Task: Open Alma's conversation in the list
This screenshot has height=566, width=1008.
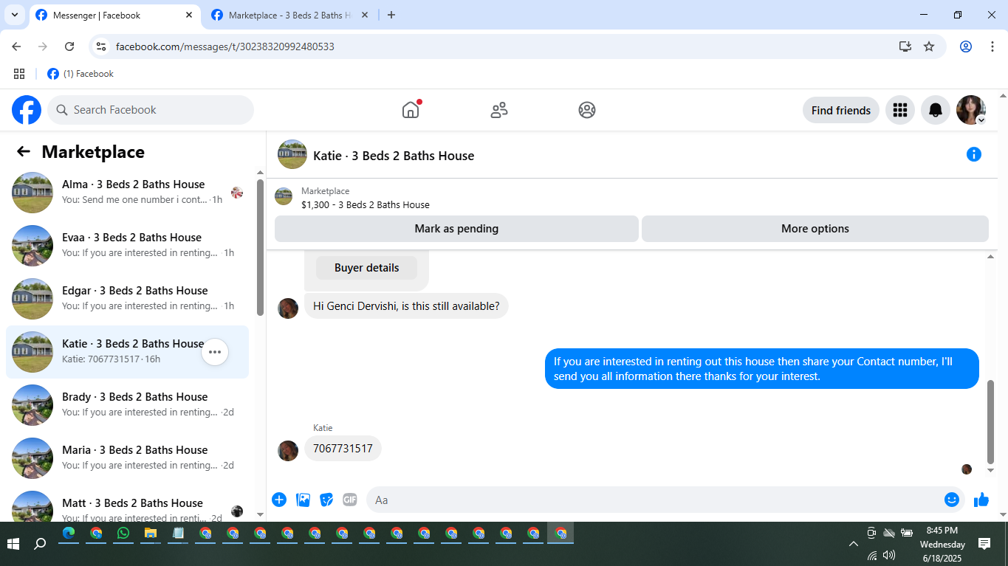Action: tap(127, 193)
